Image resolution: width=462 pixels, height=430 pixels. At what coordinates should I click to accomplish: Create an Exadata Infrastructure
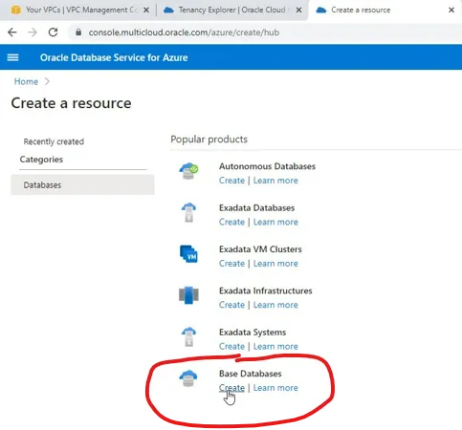coord(231,305)
